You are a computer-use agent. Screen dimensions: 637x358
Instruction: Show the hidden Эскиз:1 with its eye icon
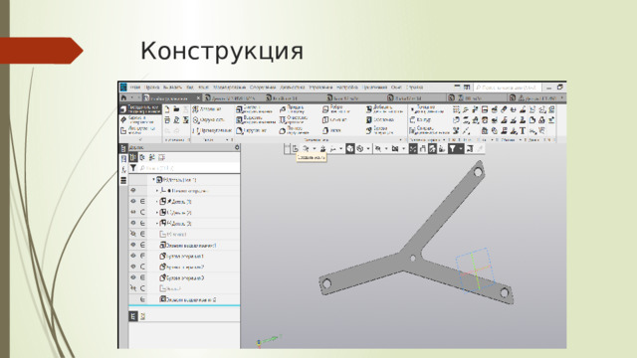[x=133, y=234]
